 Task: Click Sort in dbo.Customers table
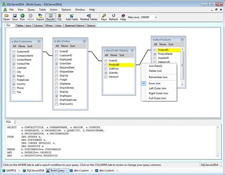(x=30, y=46)
